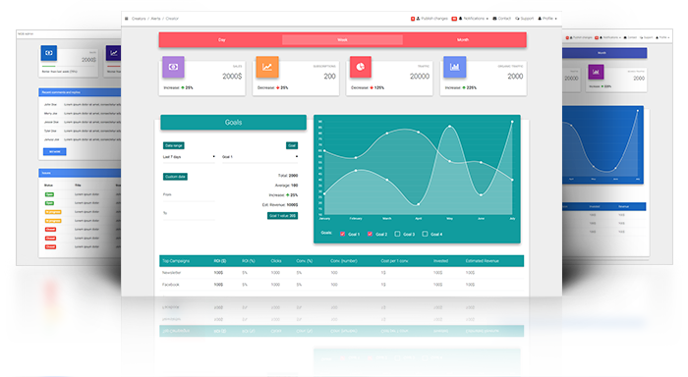The height and width of the screenshot is (377, 688).
Task: Click the Custom date button
Action: (x=175, y=177)
